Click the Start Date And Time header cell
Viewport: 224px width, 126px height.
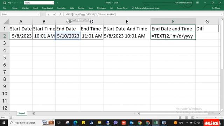(127, 29)
